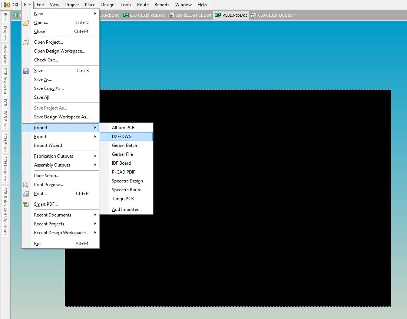Screen dimensions: 407x319
Task: Click the printer icon beside Print
Action: pyautogui.click(x=26, y=194)
